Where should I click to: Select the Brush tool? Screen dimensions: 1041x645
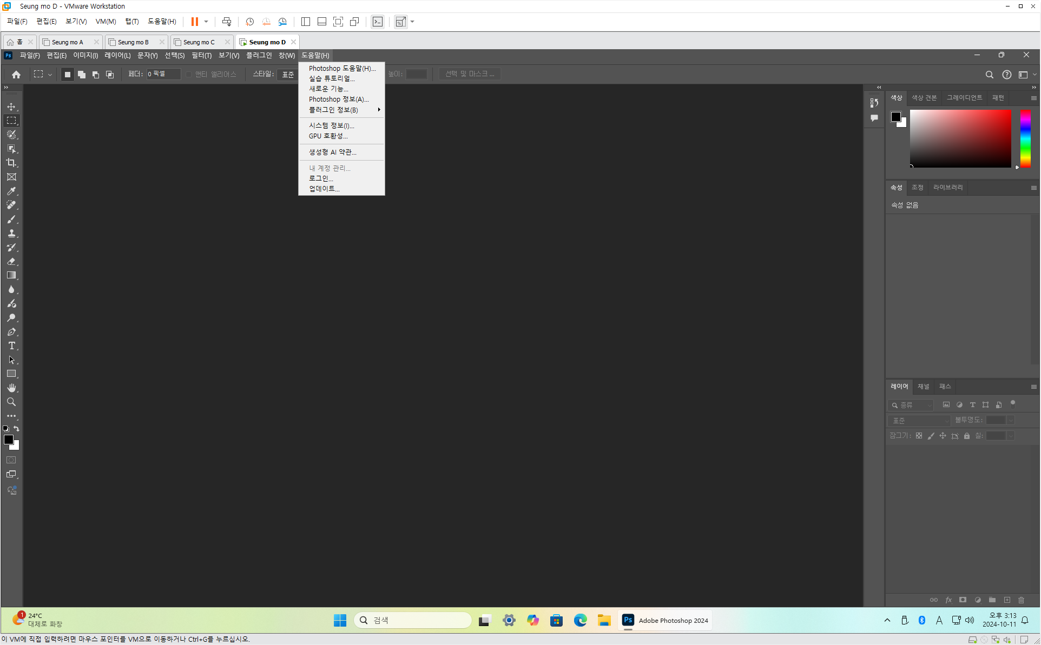pyautogui.click(x=11, y=219)
